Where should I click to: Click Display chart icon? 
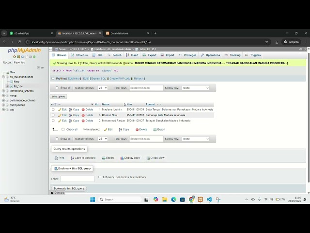pyautogui.click(x=122, y=158)
